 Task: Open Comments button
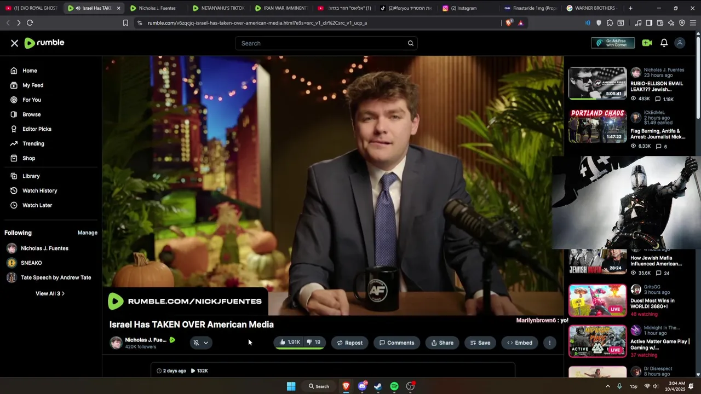[x=397, y=343]
